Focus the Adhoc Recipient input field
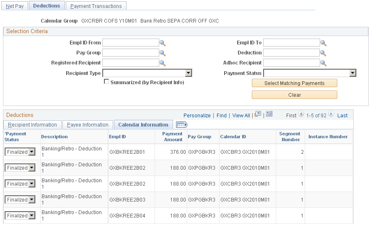This screenshot has width=370, height=225. [291, 63]
